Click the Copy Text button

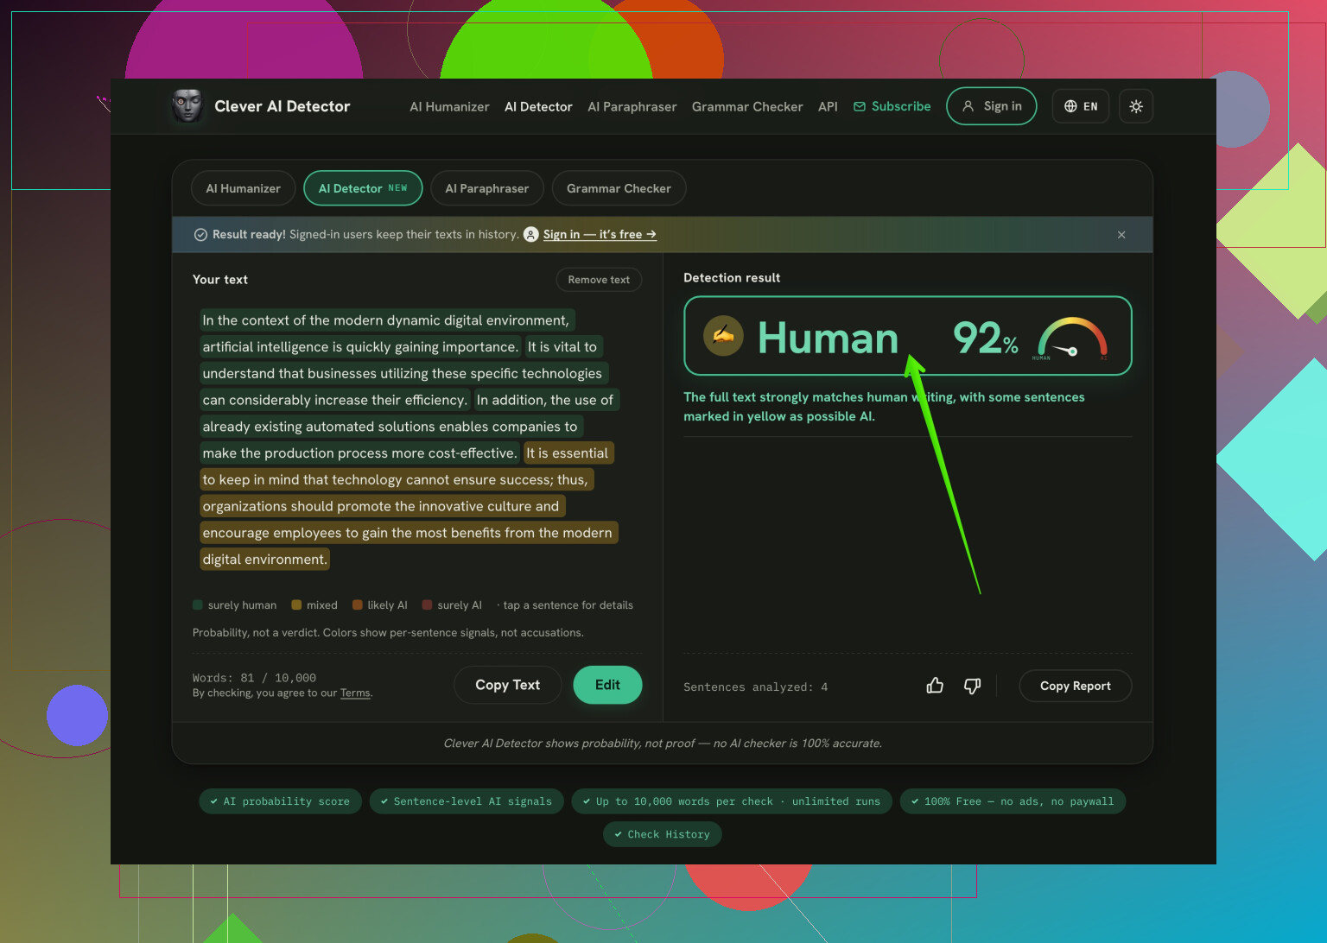pos(508,685)
